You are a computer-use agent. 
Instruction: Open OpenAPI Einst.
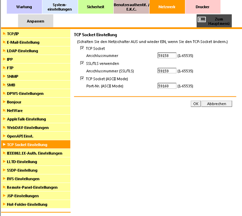tap(36, 136)
